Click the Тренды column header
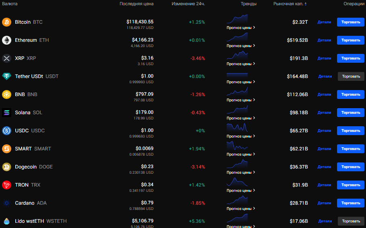The width and height of the screenshot is (366, 228). click(248, 4)
